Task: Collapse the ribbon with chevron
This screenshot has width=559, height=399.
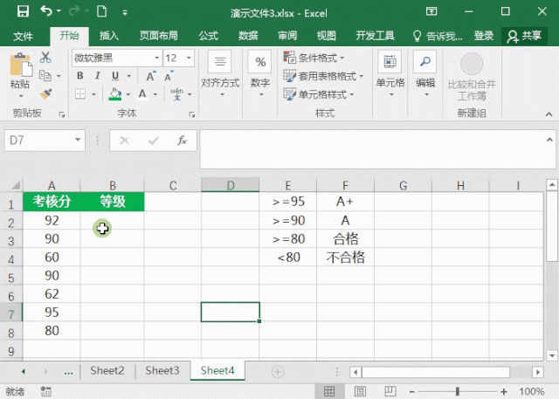Action: (549, 114)
